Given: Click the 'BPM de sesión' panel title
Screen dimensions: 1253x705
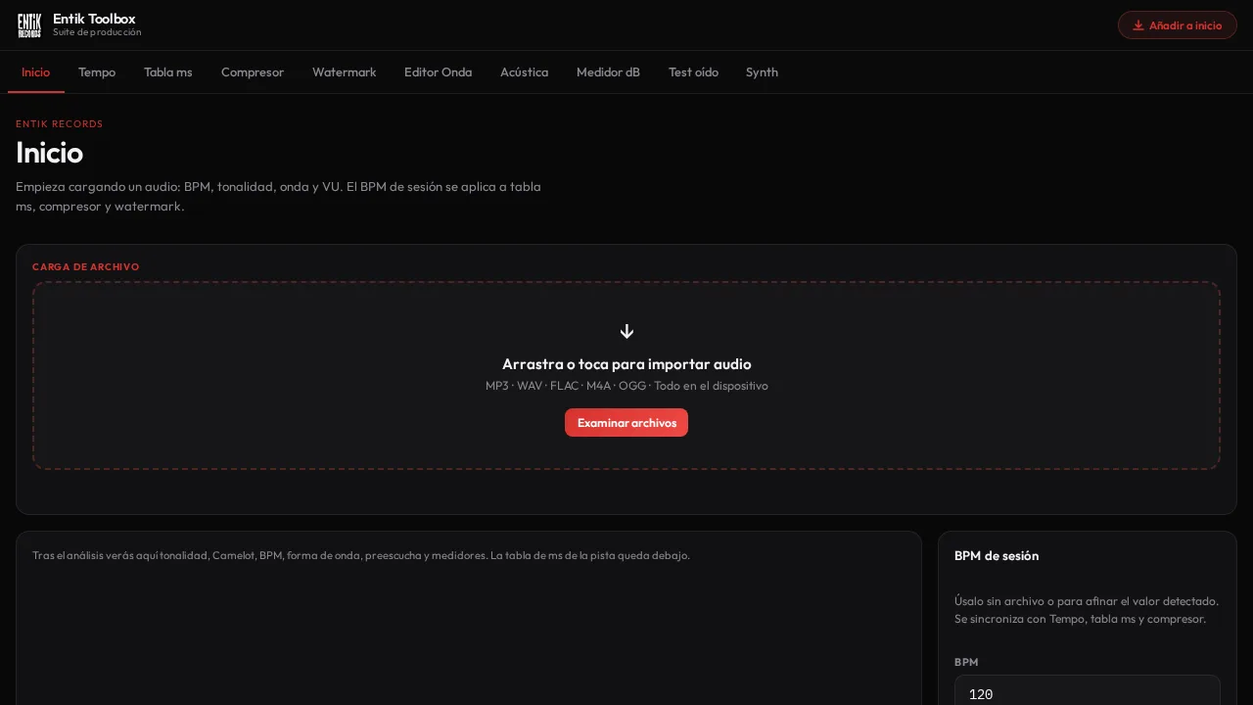Looking at the screenshot, I should pos(997,556).
